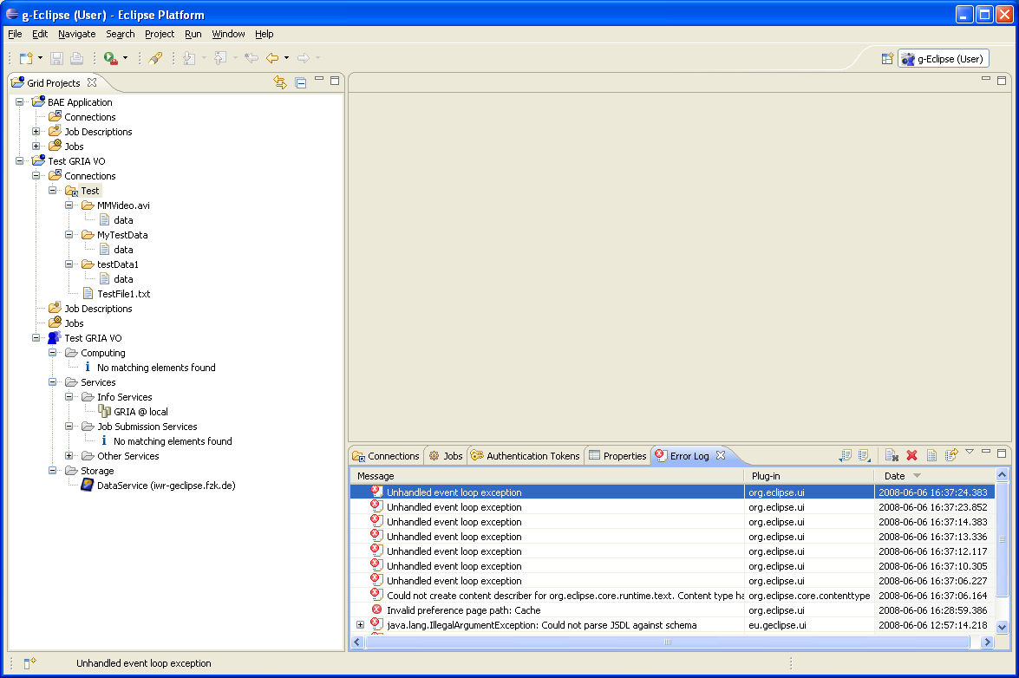1019x678 pixels.
Task: Switch to the Properties tab
Action: [x=617, y=456]
